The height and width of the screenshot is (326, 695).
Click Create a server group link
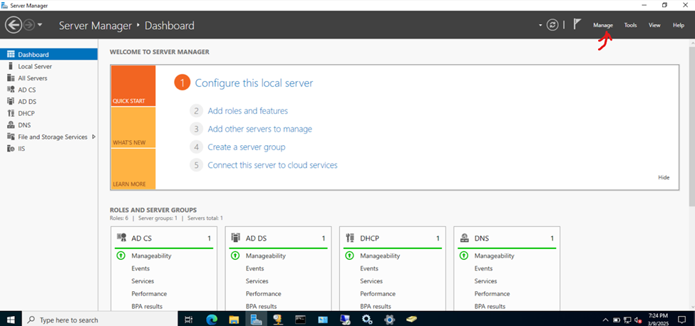coord(247,147)
